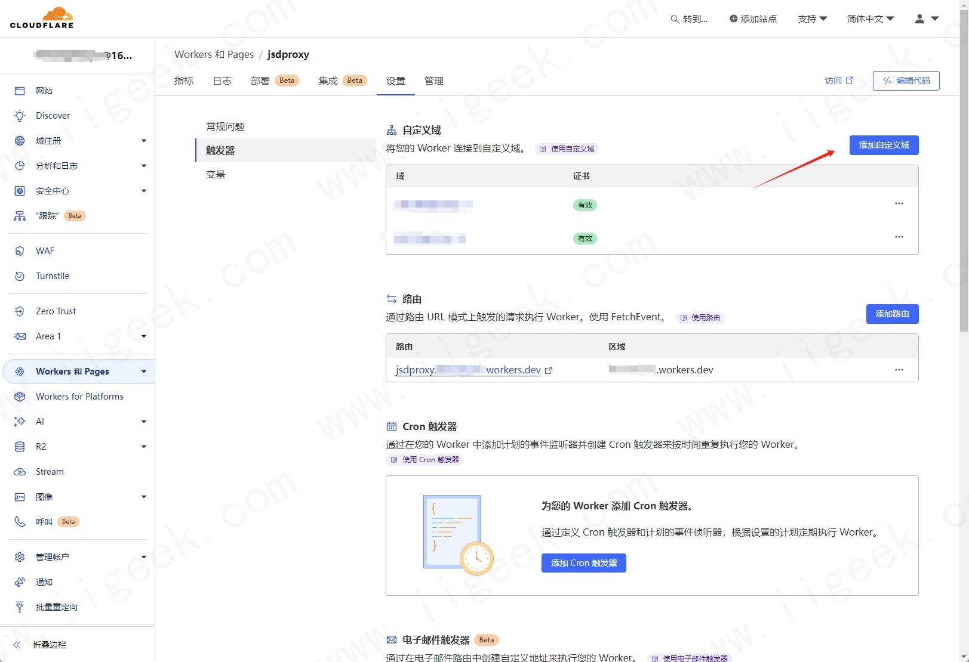969x662 pixels.
Task: Click the 分析和日志 chart icon
Action: point(20,166)
